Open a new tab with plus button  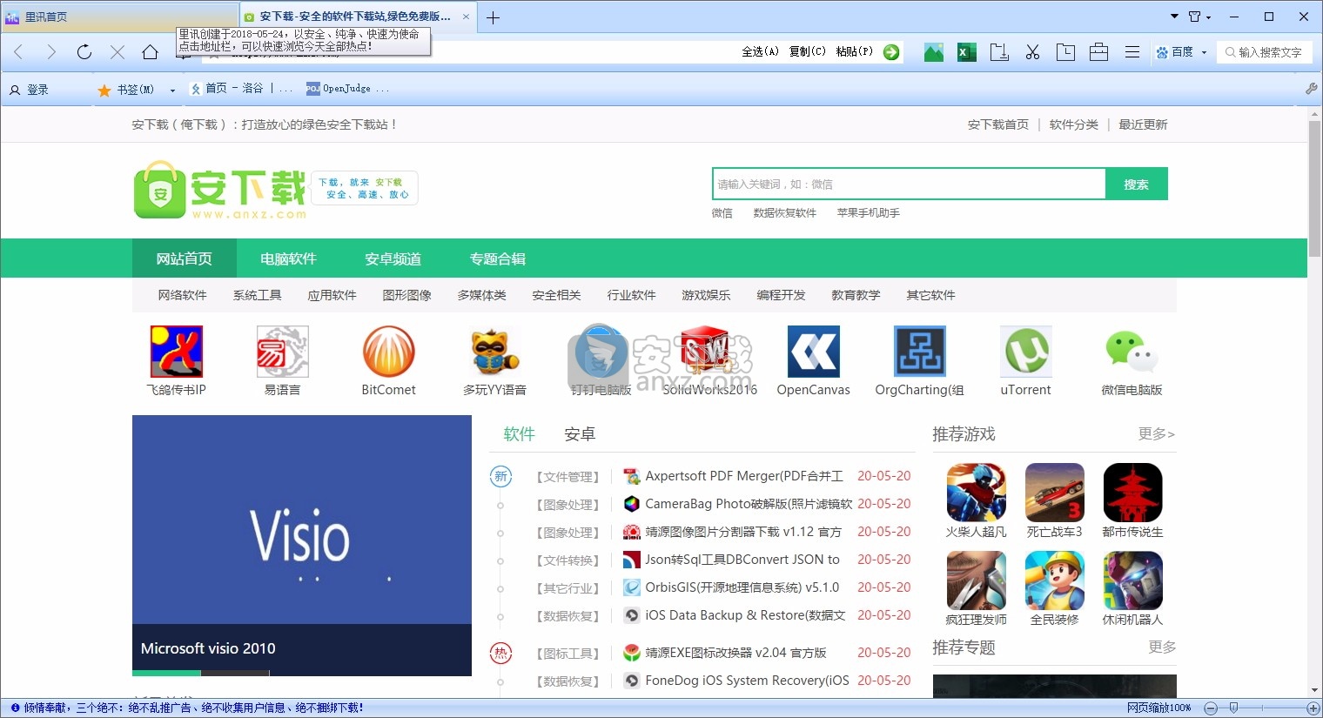[493, 17]
